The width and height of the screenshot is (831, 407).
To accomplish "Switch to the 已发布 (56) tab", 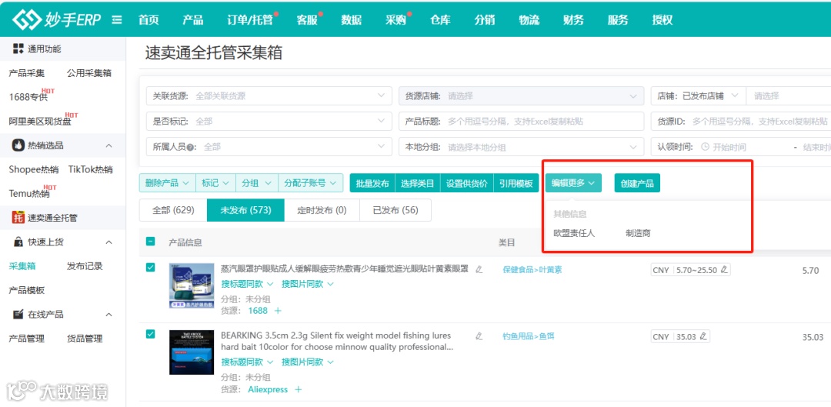I will [x=395, y=210].
